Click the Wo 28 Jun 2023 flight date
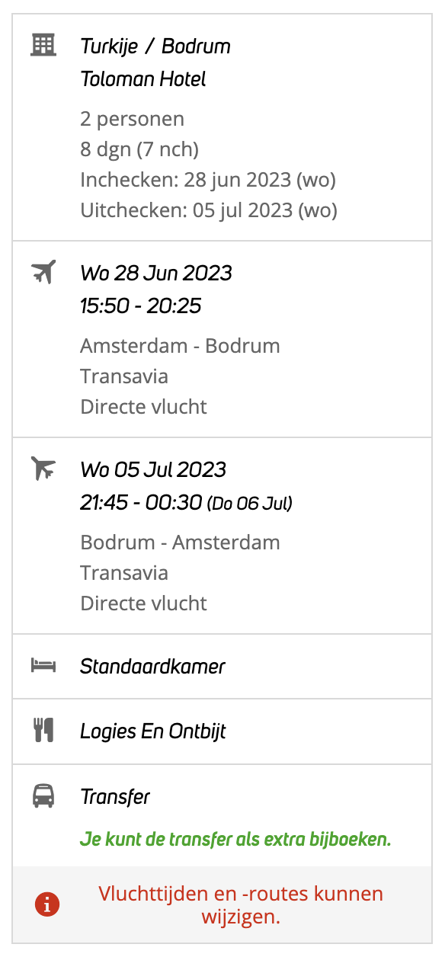 [x=156, y=273]
